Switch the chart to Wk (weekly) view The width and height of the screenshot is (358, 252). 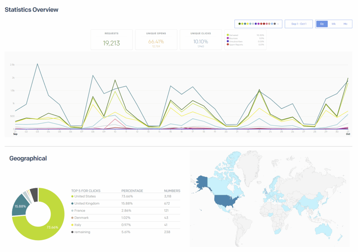point(334,24)
